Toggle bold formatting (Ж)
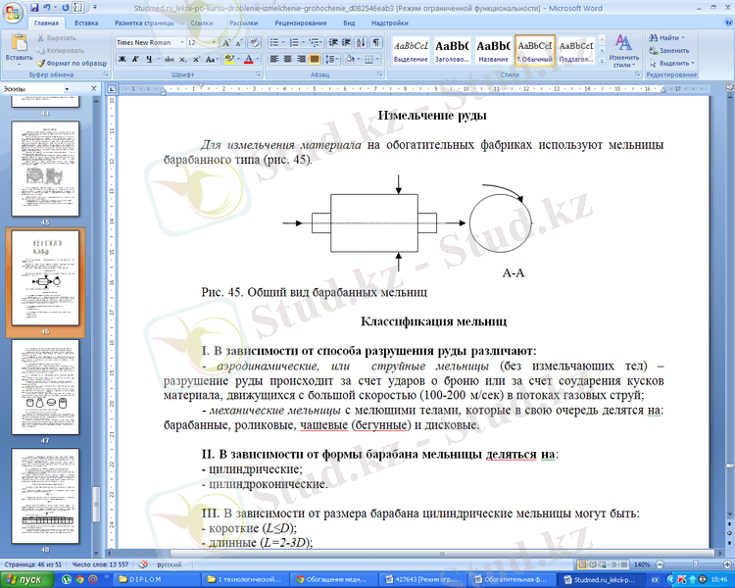Screen dimensions: 735x588 [122, 59]
